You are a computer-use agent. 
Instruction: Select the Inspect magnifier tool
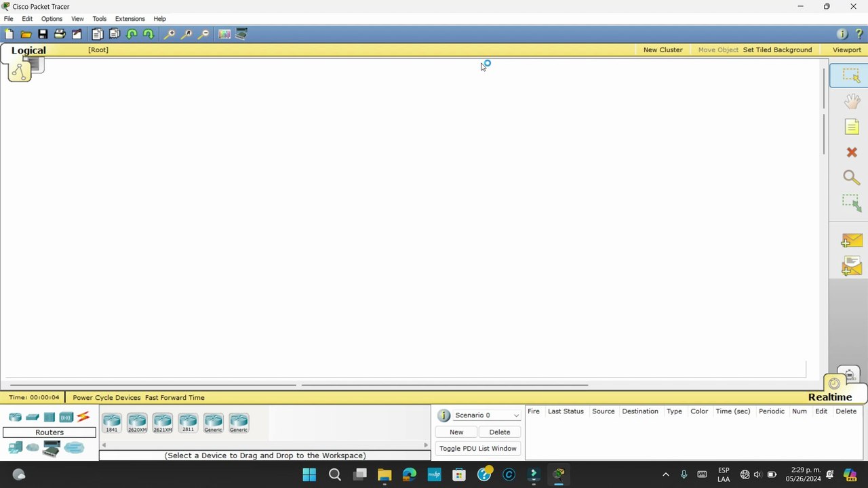852,178
